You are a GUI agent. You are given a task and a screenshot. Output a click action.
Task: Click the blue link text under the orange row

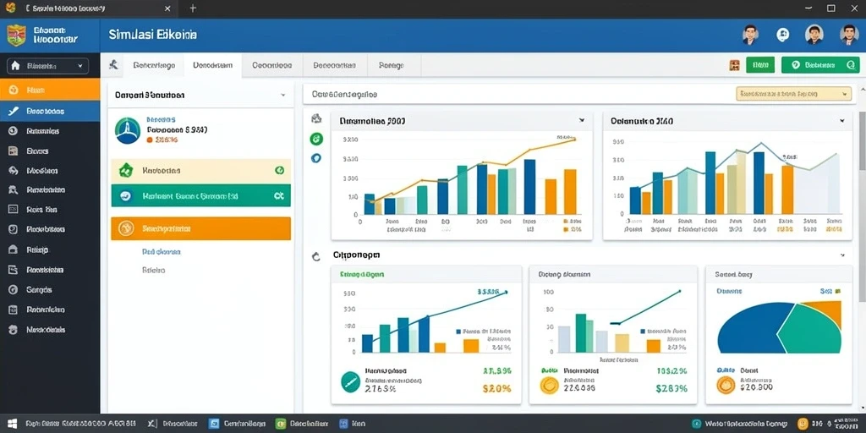162,252
